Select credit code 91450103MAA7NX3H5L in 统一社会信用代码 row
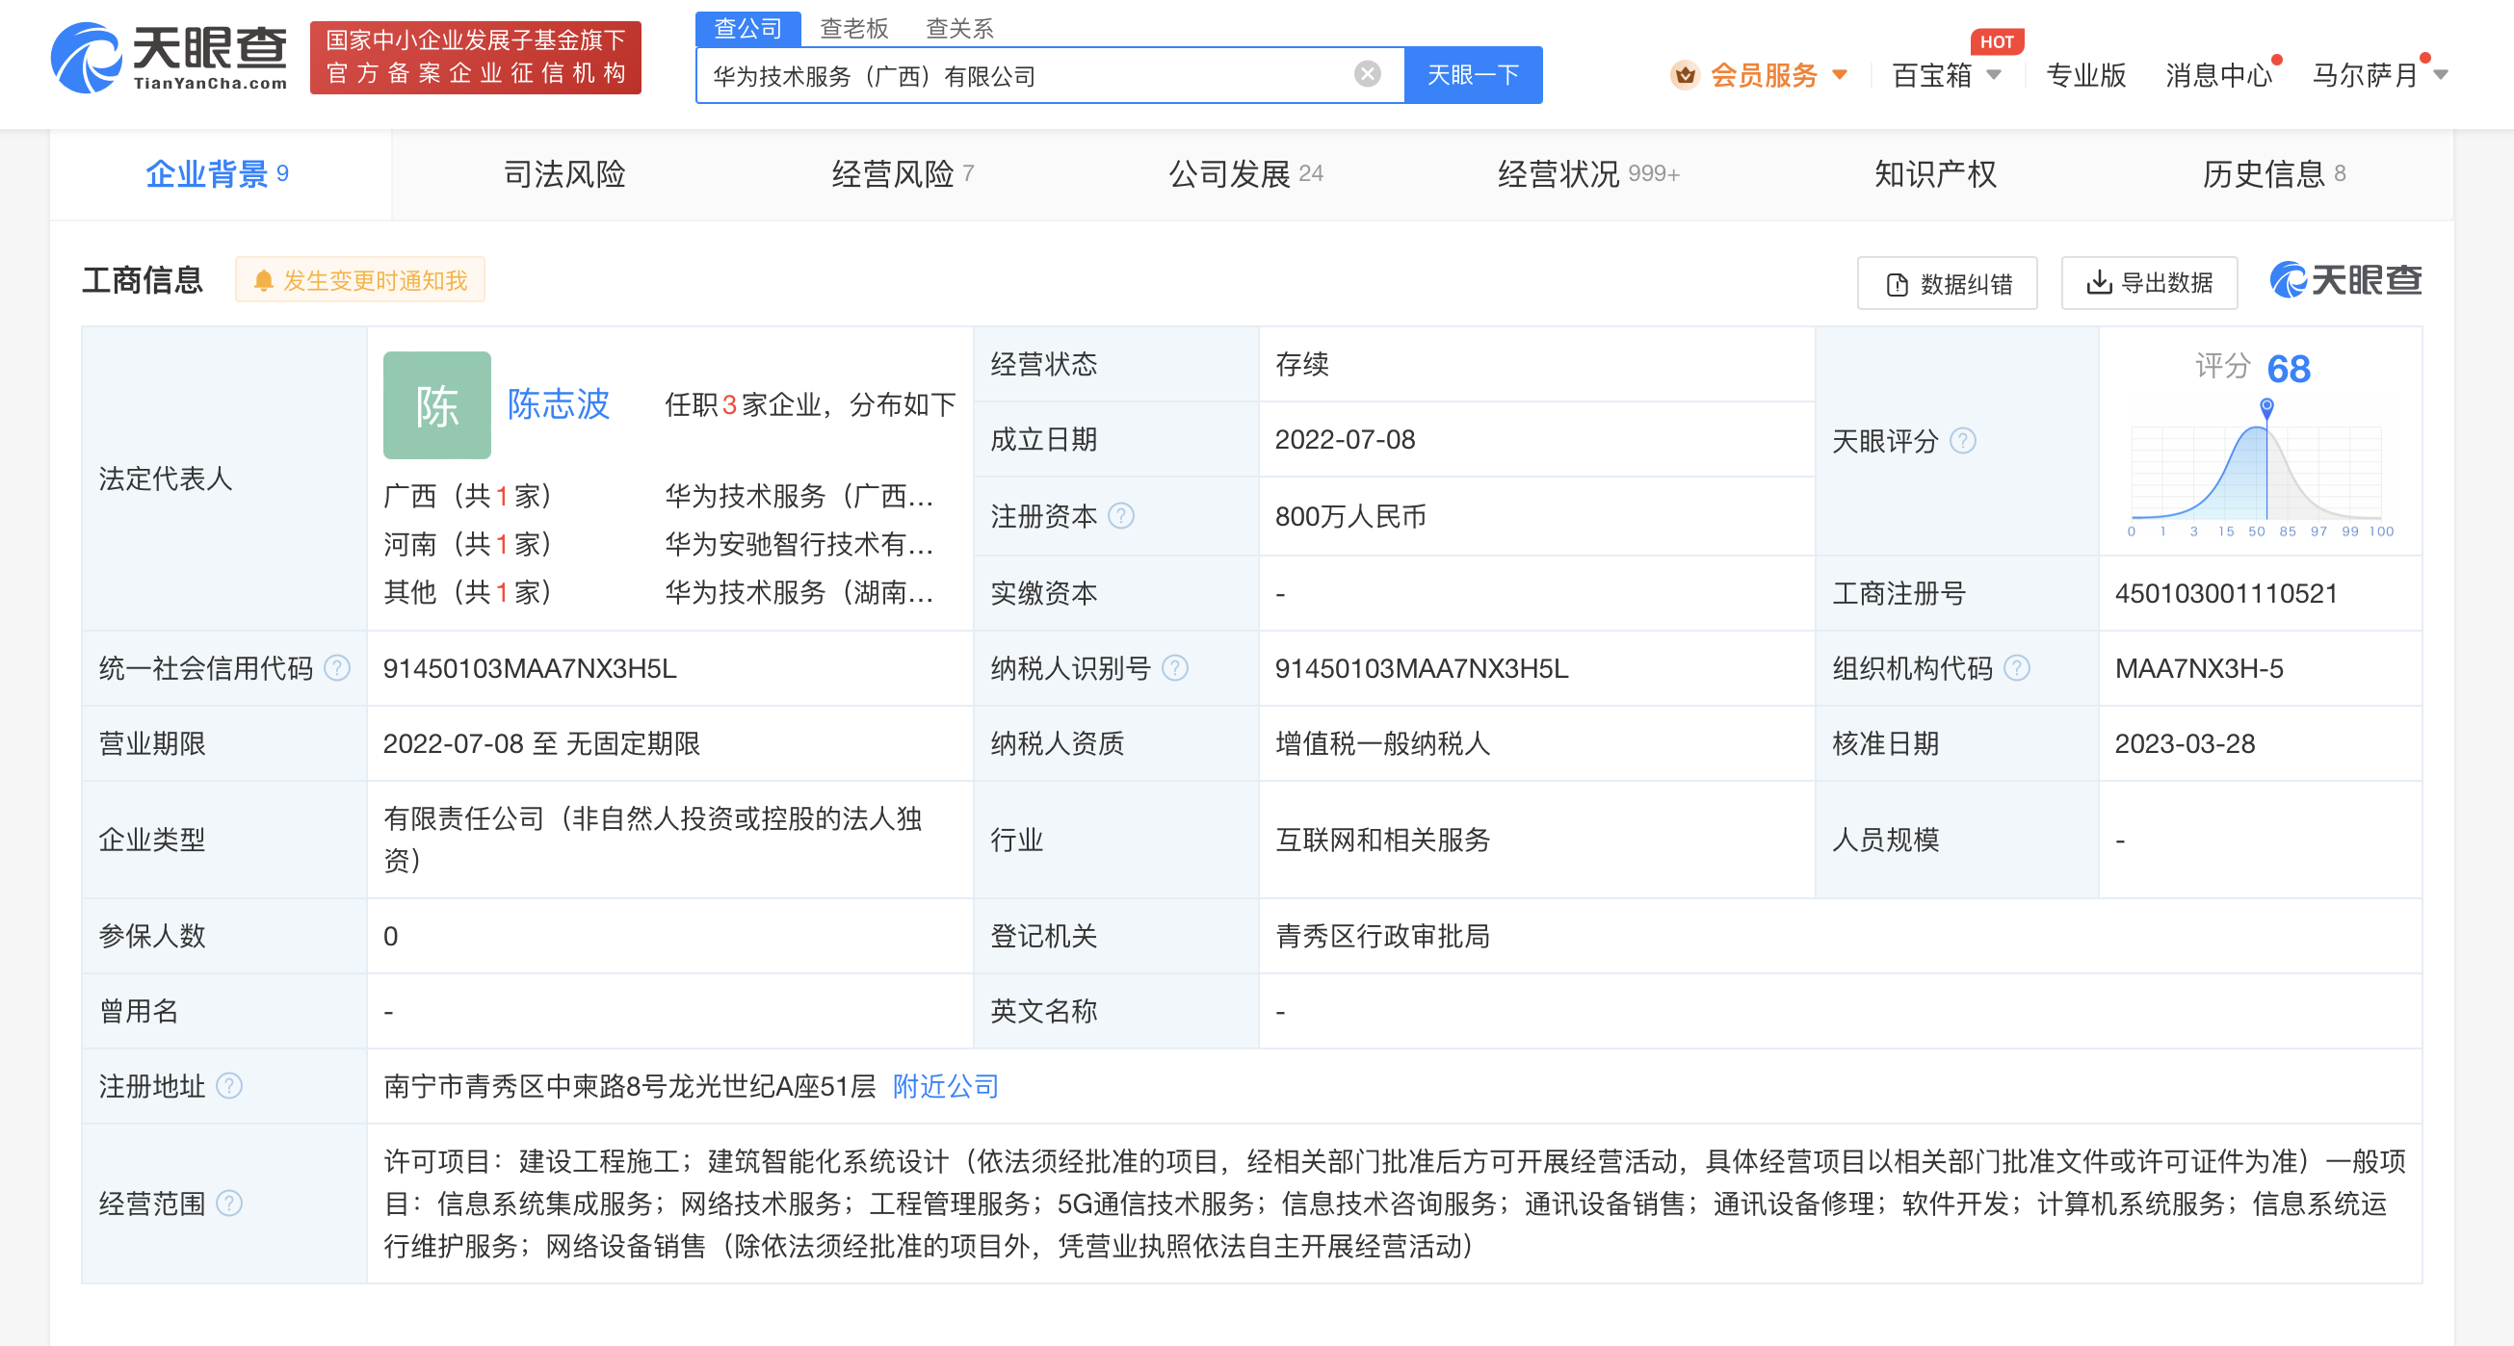Viewport: 2514px width, 1346px height. [530, 668]
